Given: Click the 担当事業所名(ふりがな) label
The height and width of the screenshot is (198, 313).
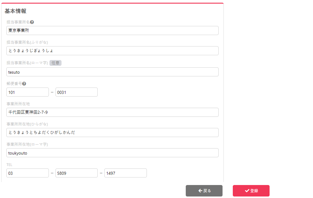Looking at the screenshot, I should coord(27,42).
